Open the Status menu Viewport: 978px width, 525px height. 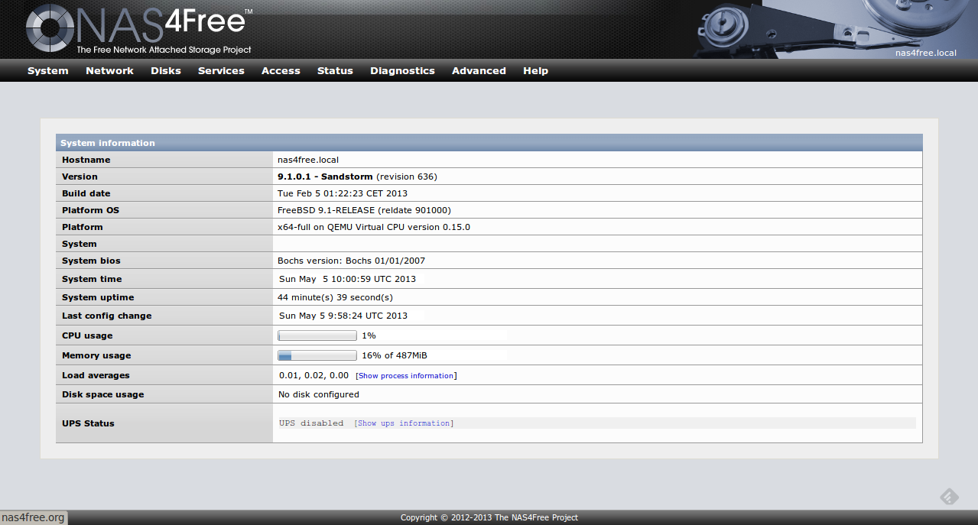[x=335, y=70]
